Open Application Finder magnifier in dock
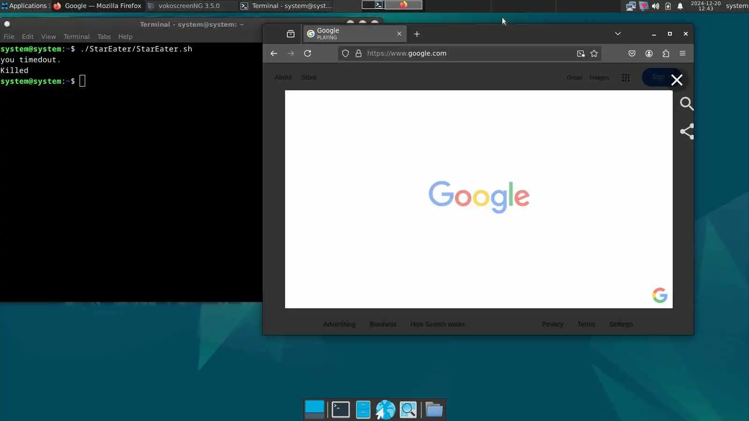 408,410
